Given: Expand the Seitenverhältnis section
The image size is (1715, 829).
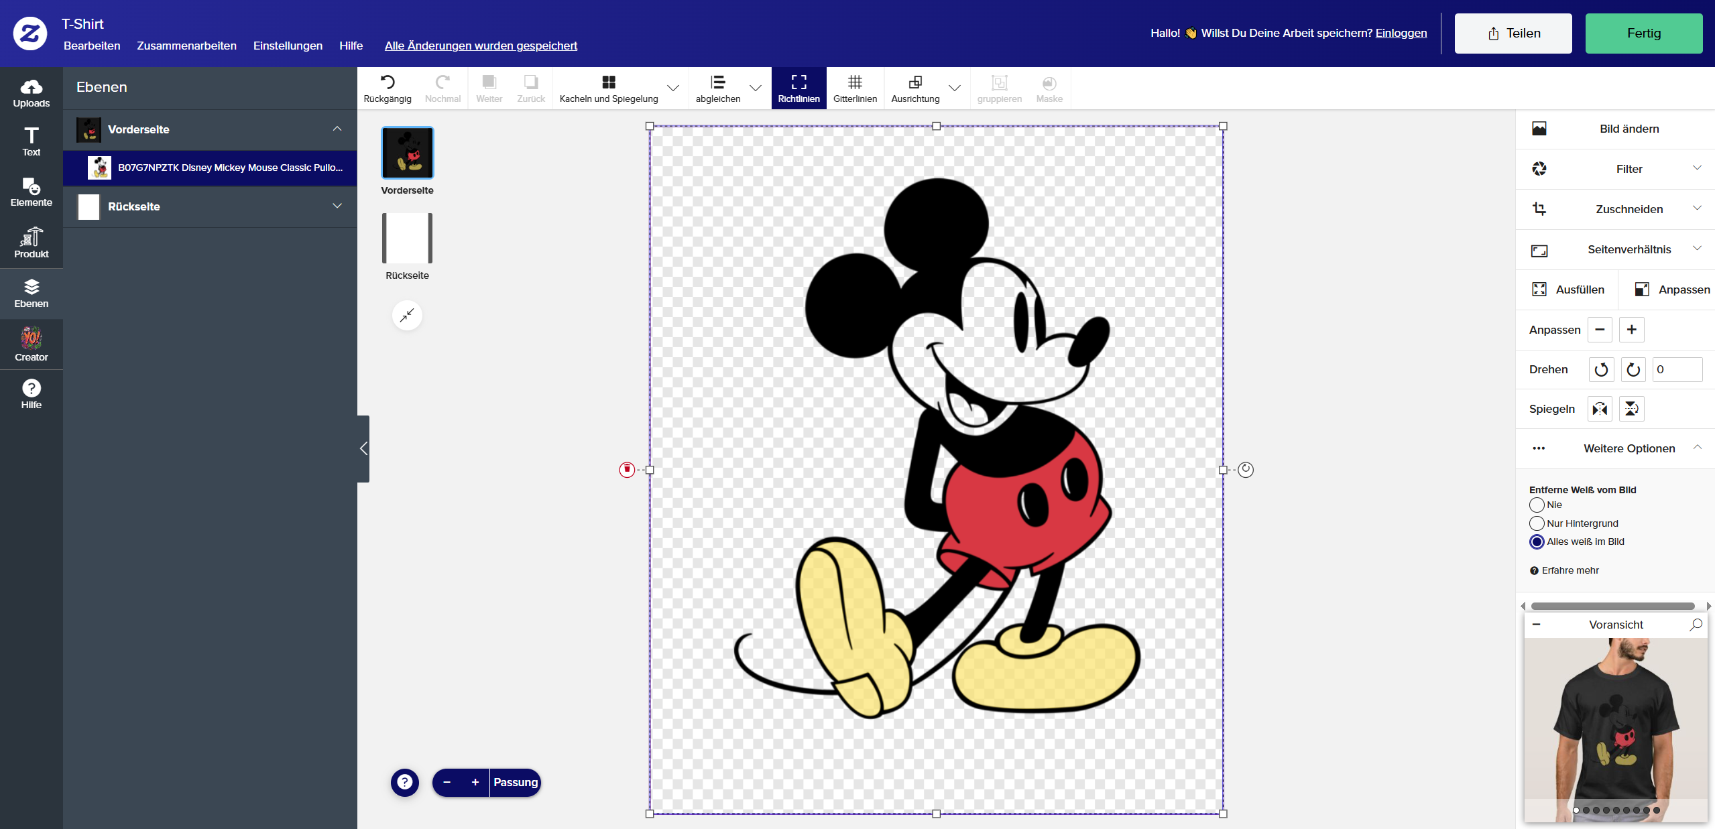Looking at the screenshot, I should point(1616,249).
